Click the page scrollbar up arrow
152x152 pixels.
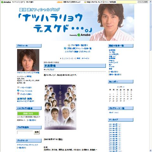pyautogui.click(x=151, y=2)
